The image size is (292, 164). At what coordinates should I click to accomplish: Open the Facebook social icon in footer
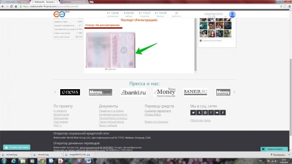(223, 112)
